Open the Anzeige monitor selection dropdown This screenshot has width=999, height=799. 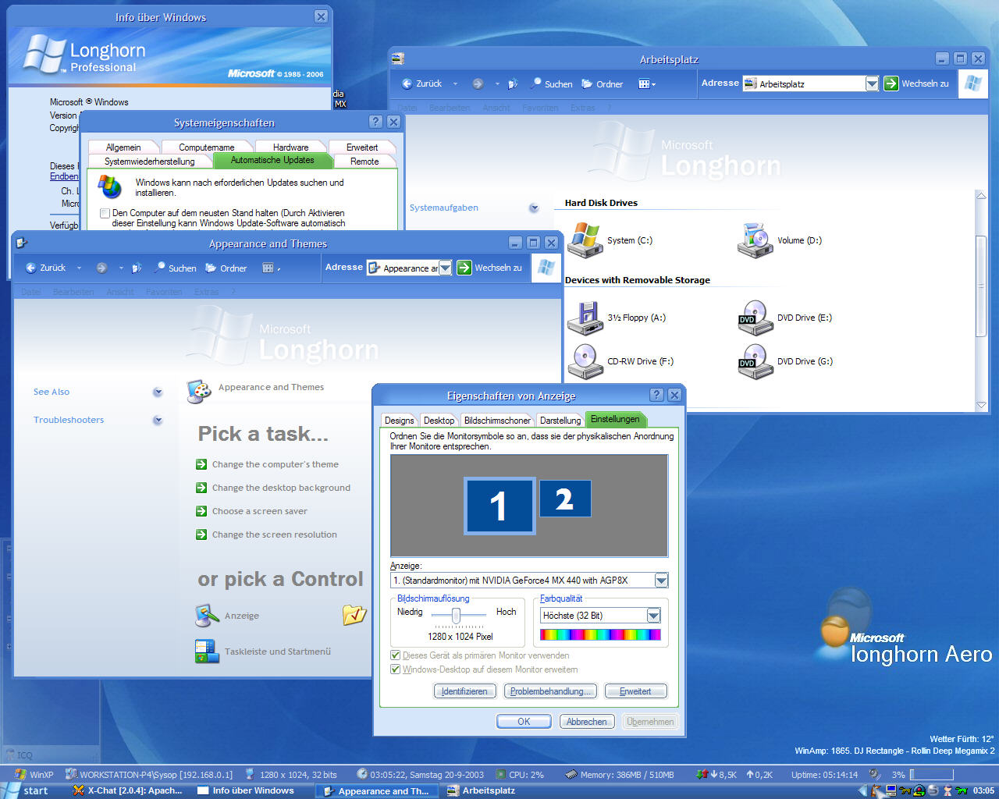[661, 581]
